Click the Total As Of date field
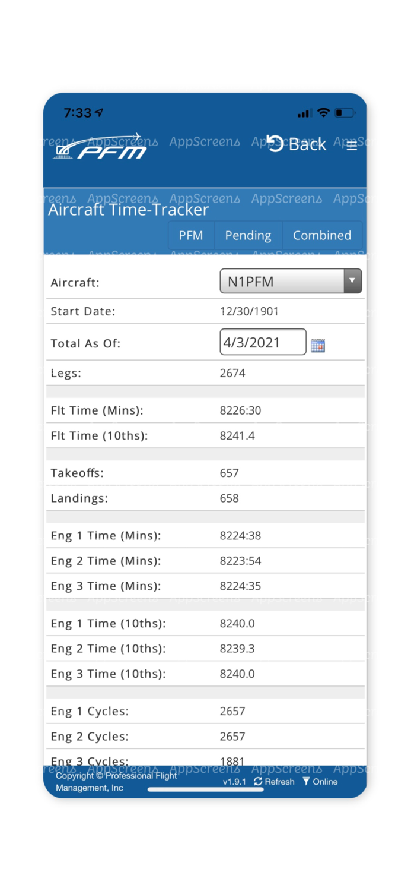This screenshot has height=891, width=411. 263,342
